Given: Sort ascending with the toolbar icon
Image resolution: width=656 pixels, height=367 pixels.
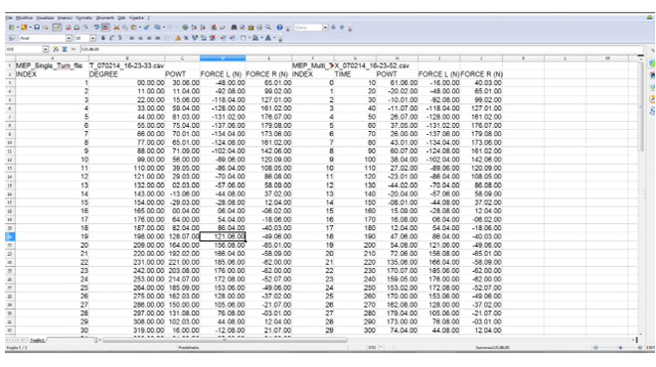Looking at the screenshot, I should tap(194, 28).
